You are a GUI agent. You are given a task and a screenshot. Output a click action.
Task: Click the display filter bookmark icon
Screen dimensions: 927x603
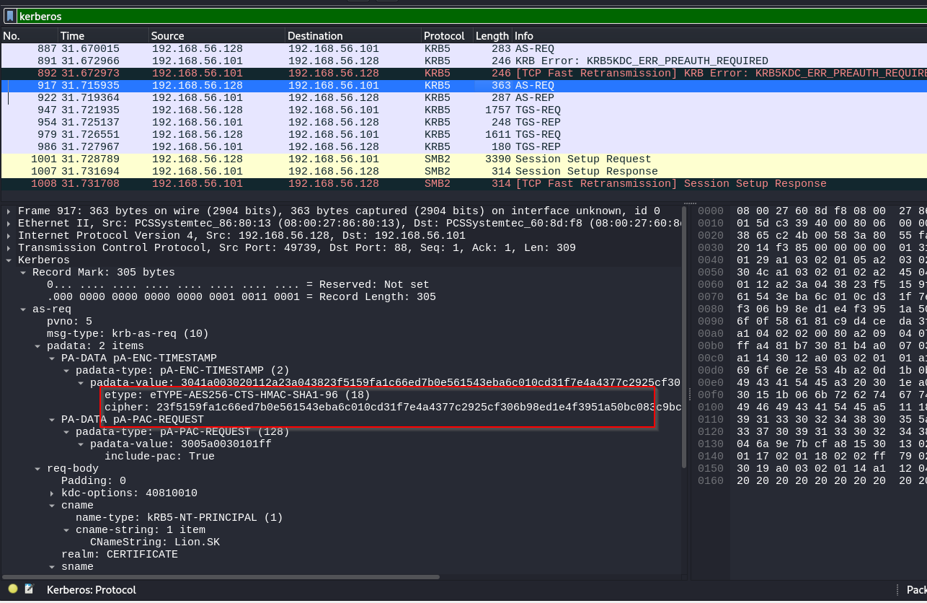click(x=9, y=16)
